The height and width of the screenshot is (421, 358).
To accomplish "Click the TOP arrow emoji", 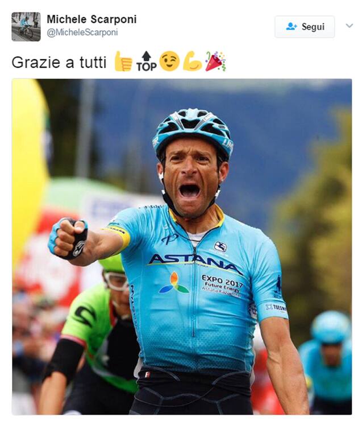I will pyautogui.click(x=147, y=61).
